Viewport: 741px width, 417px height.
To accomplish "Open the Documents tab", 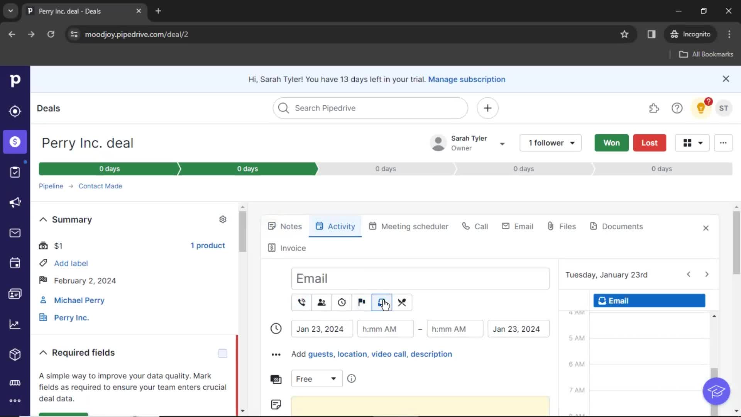I will coord(616,226).
